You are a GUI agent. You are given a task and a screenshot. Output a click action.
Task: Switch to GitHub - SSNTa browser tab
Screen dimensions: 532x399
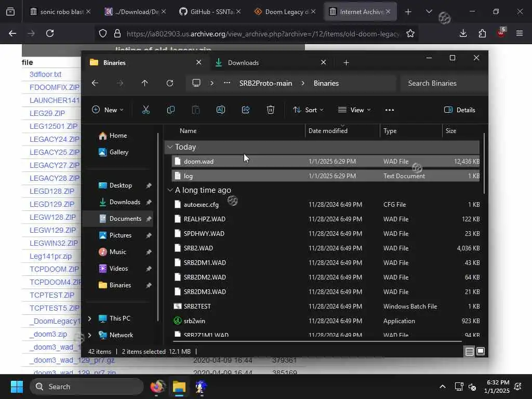(211, 12)
